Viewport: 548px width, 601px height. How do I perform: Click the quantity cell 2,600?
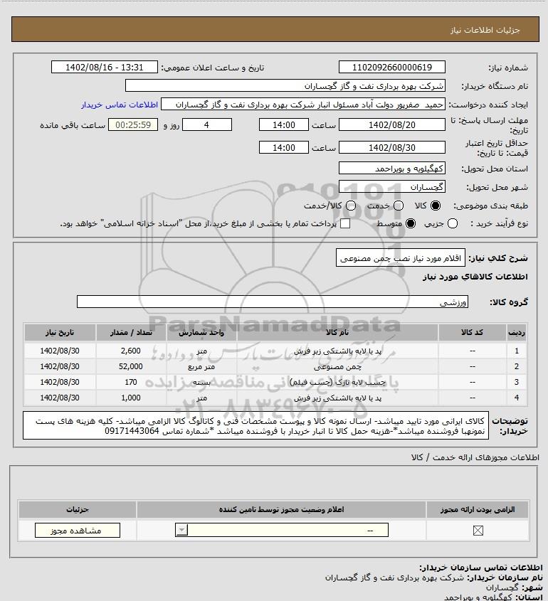[x=131, y=351]
